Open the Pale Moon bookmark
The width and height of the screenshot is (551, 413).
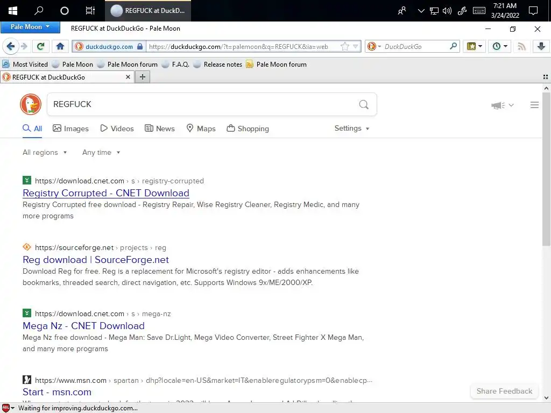point(73,65)
